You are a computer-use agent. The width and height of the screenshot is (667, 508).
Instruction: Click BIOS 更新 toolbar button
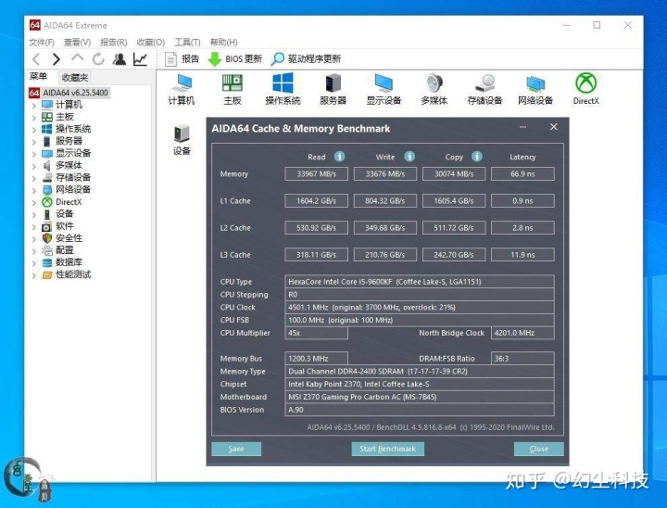(x=235, y=58)
